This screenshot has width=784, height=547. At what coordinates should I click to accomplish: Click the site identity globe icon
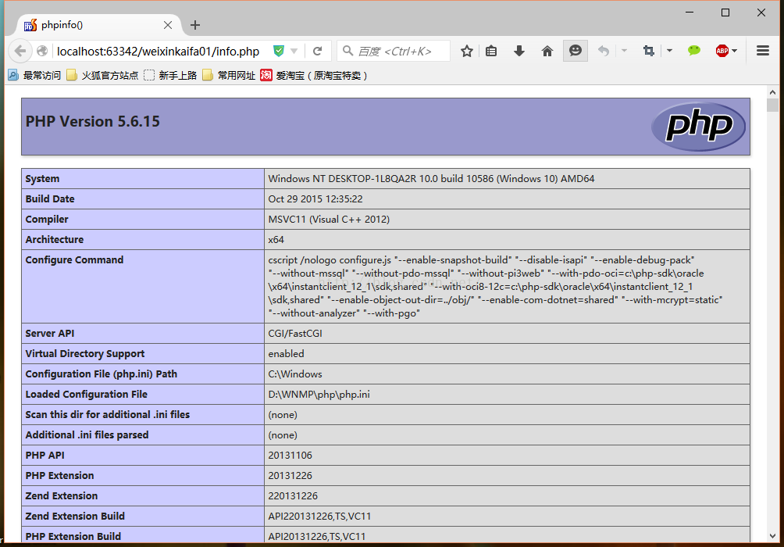click(42, 51)
